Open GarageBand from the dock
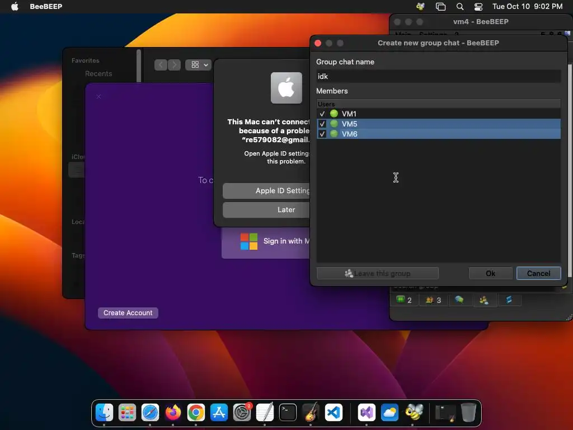The height and width of the screenshot is (430, 573). [x=311, y=413]
